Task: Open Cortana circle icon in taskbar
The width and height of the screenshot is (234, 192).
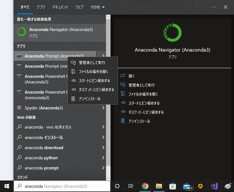Action: click(x=117, y=186)
